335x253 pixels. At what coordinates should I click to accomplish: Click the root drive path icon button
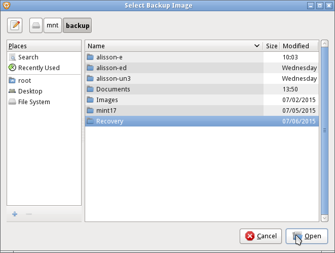tap(36, 25)
